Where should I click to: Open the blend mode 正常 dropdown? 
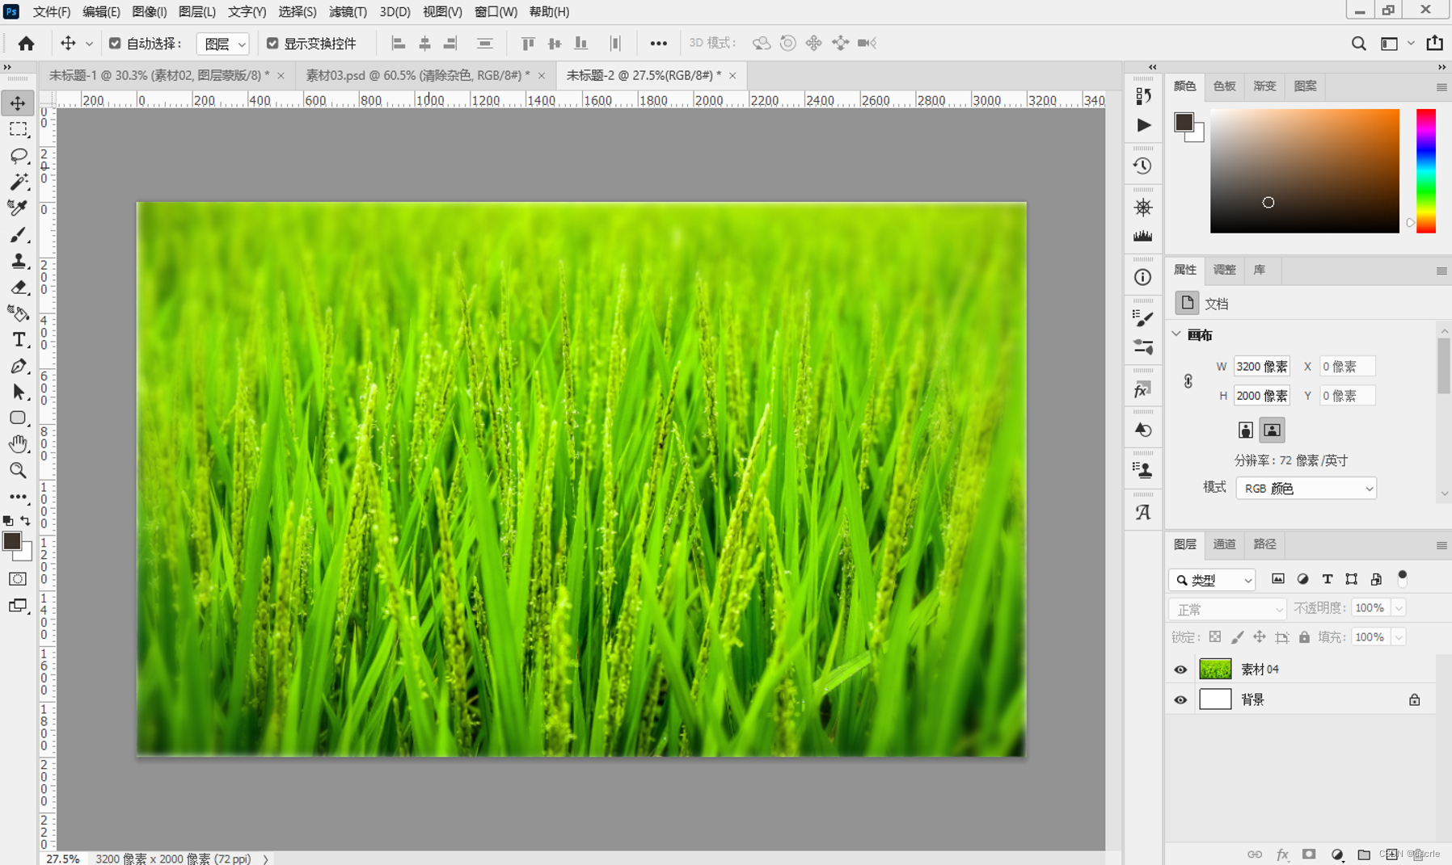1227,609
